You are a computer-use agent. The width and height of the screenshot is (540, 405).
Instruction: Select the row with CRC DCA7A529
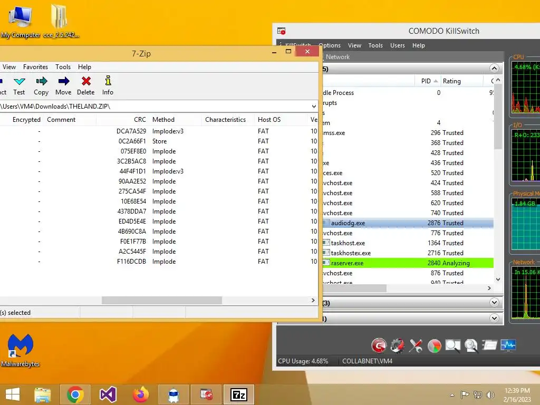click(x=158, y=131)
